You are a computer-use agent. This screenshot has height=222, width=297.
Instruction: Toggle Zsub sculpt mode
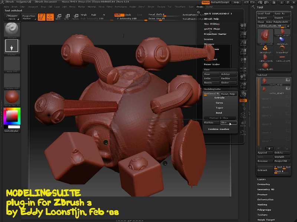tap(128, 15)
